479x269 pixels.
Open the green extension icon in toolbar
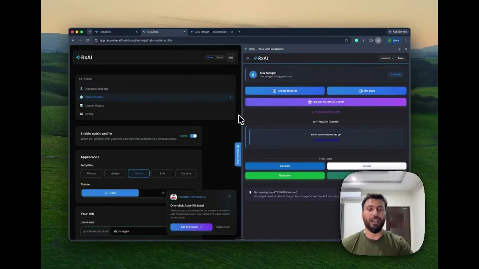(x=357, y=40)
